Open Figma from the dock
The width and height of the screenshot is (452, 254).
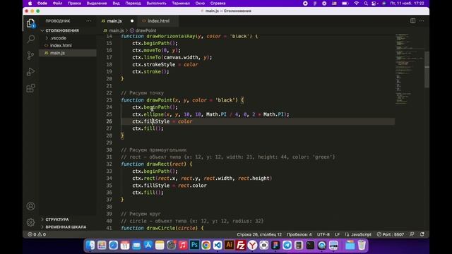275,245
